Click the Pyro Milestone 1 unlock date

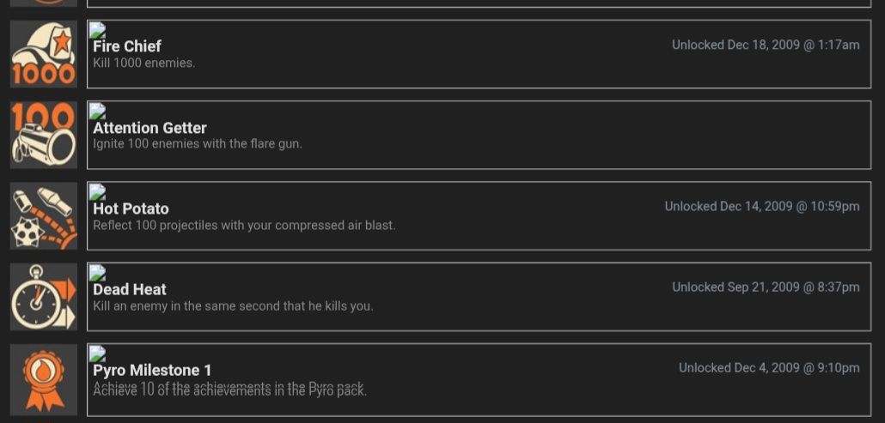coord(768,367)
